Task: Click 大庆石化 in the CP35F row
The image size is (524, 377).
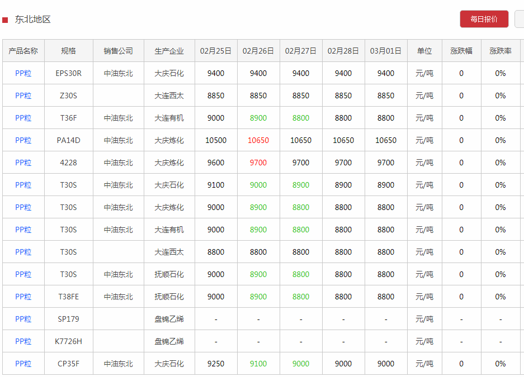Action: pos(169,364)
